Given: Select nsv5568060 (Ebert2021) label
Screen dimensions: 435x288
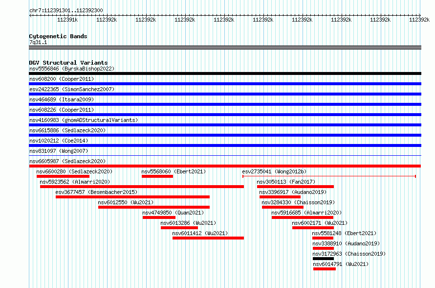Looking at the screenshot, I should (174, 171).
